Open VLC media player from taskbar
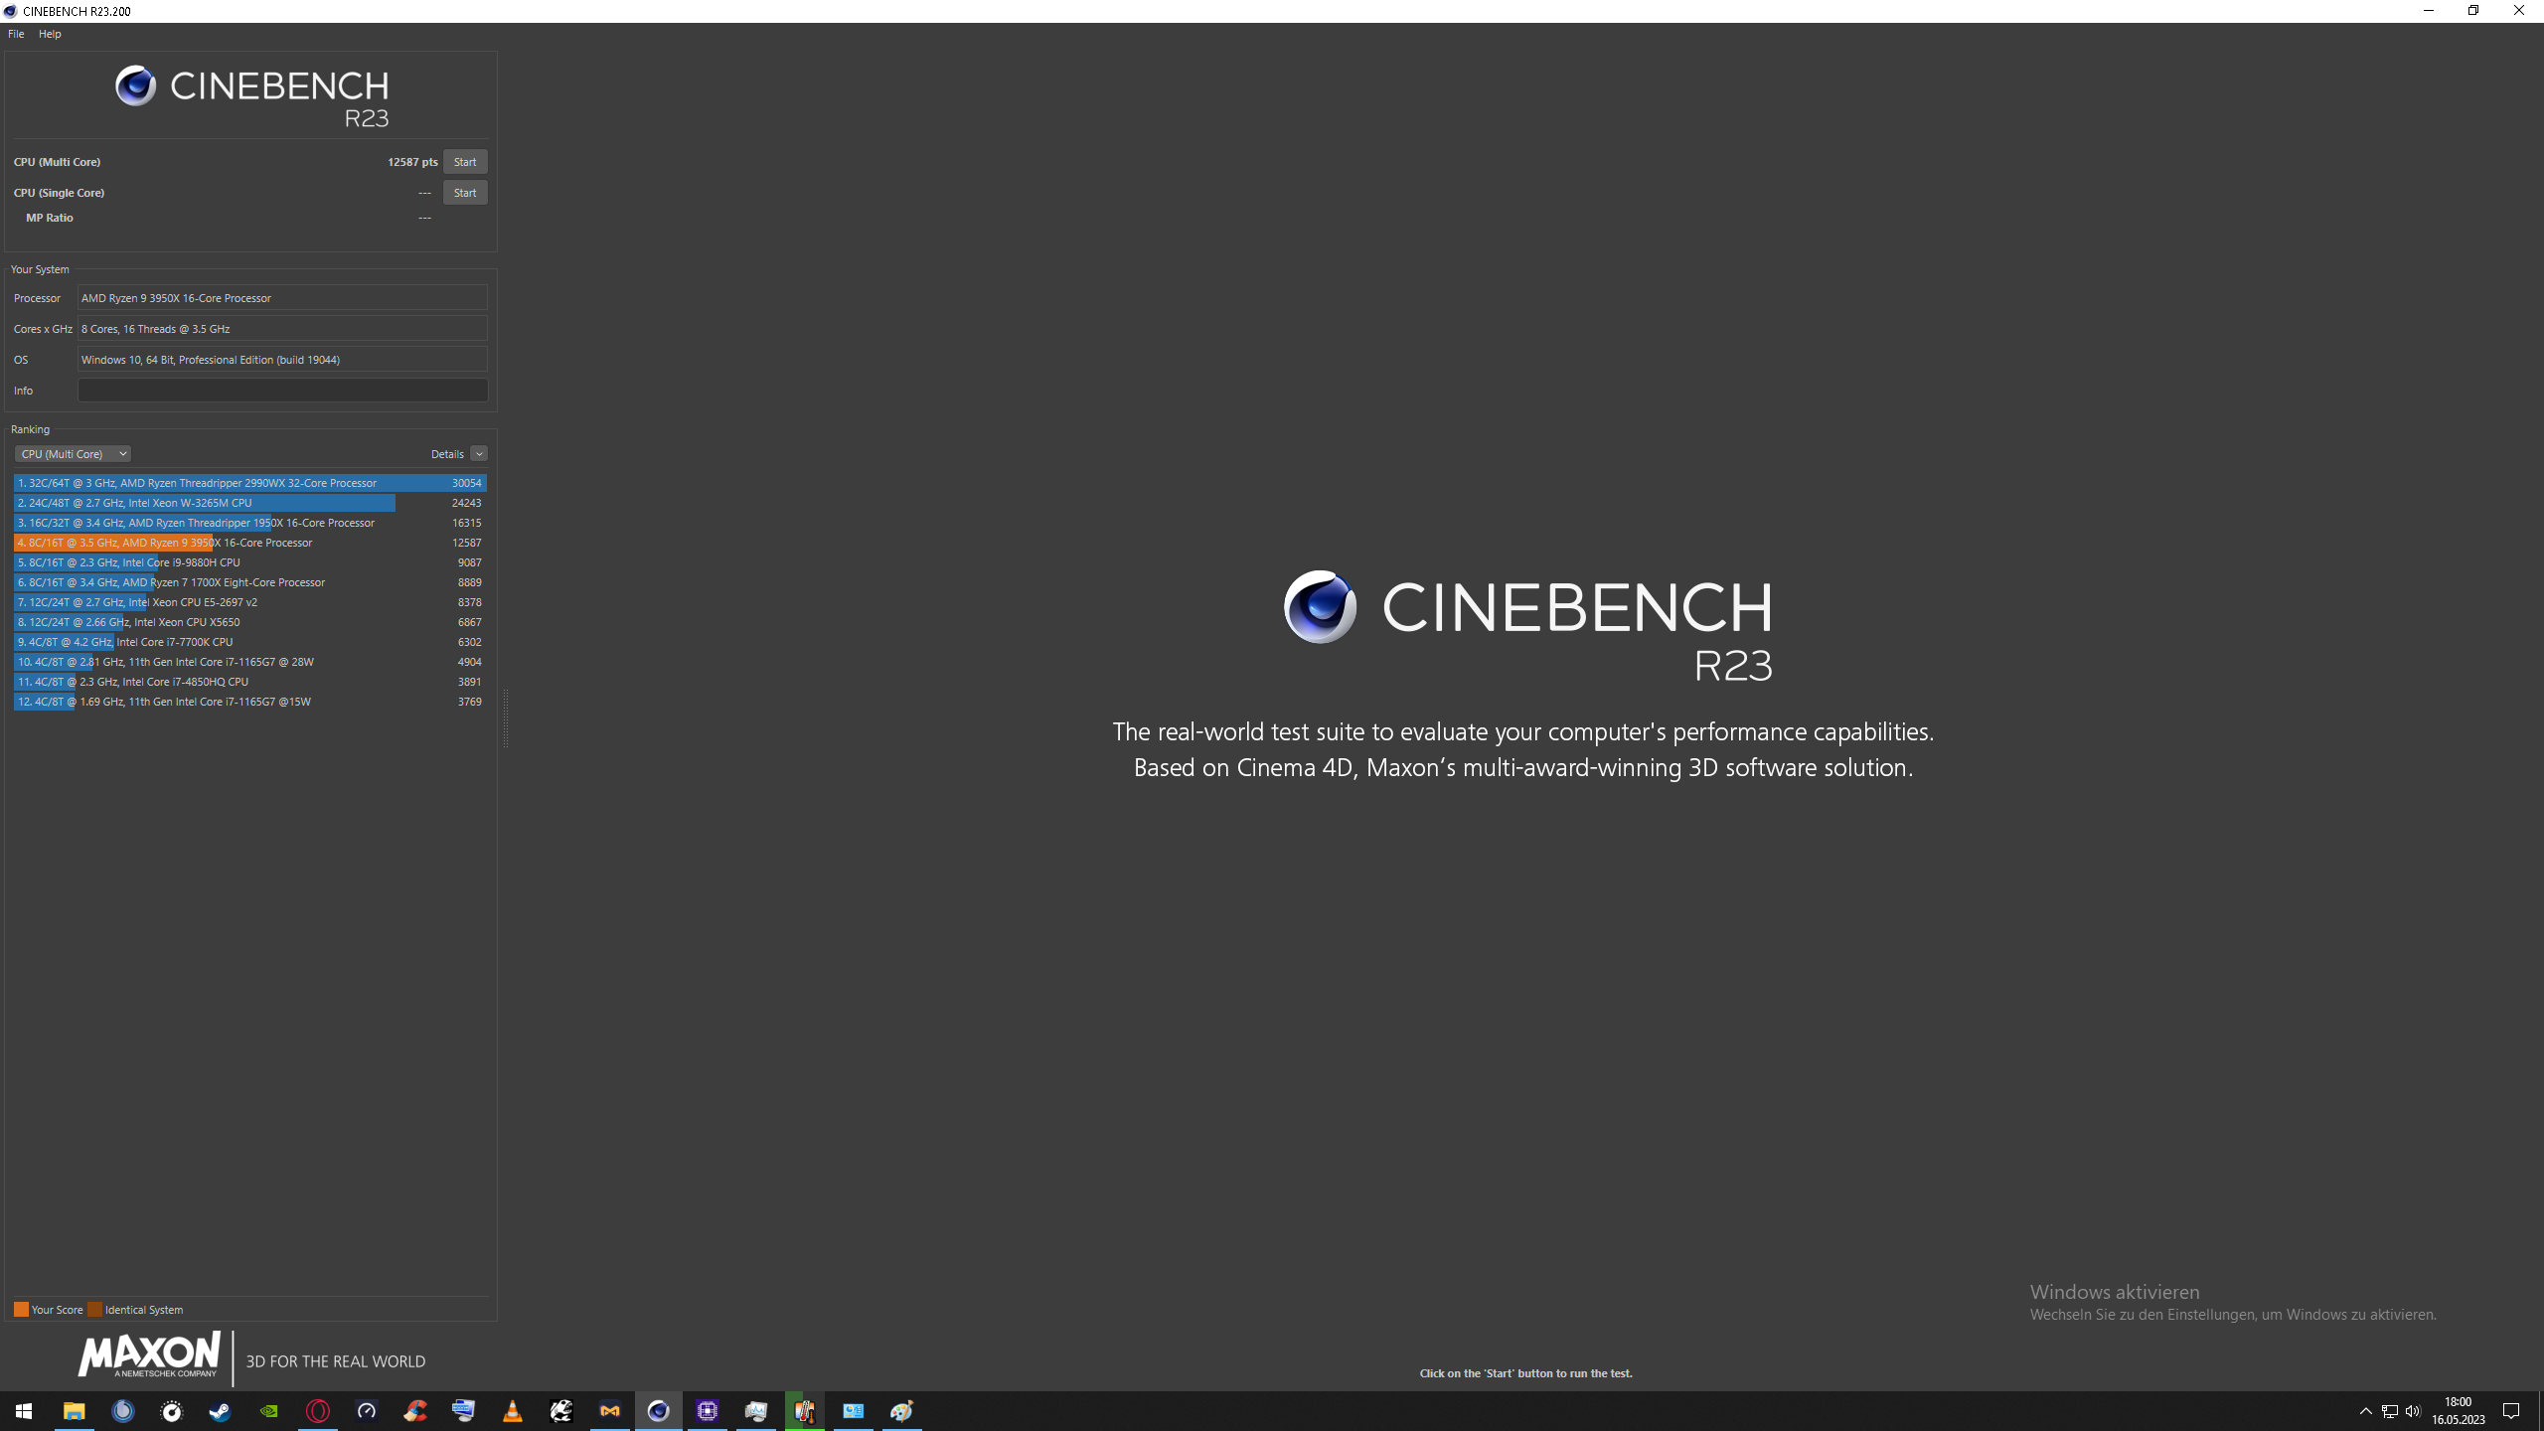Screen dimensions: 2544x1431 513,1411
